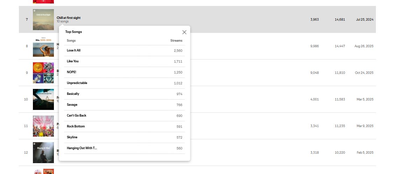Viewport: 420px width, 174px height.
Task: Click the NOPE! song row
Action: point(71,72)
